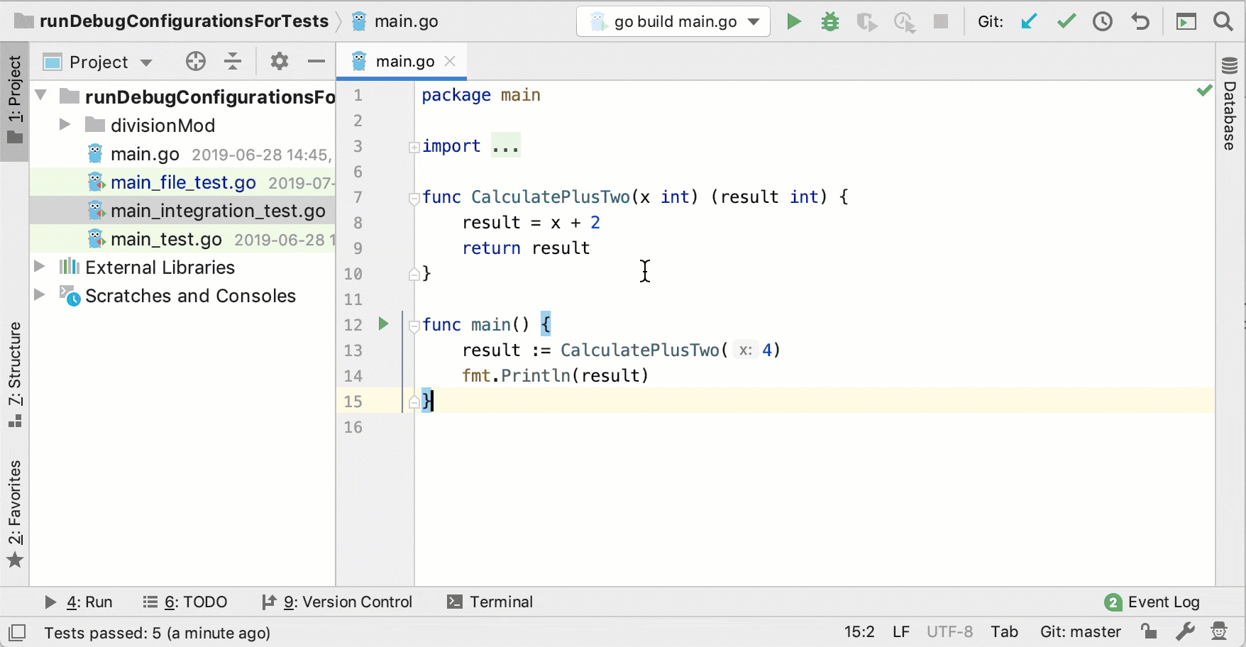Switch to the main.go editor tab
The width and height of the screenshot is (1246, 647).
404,61
